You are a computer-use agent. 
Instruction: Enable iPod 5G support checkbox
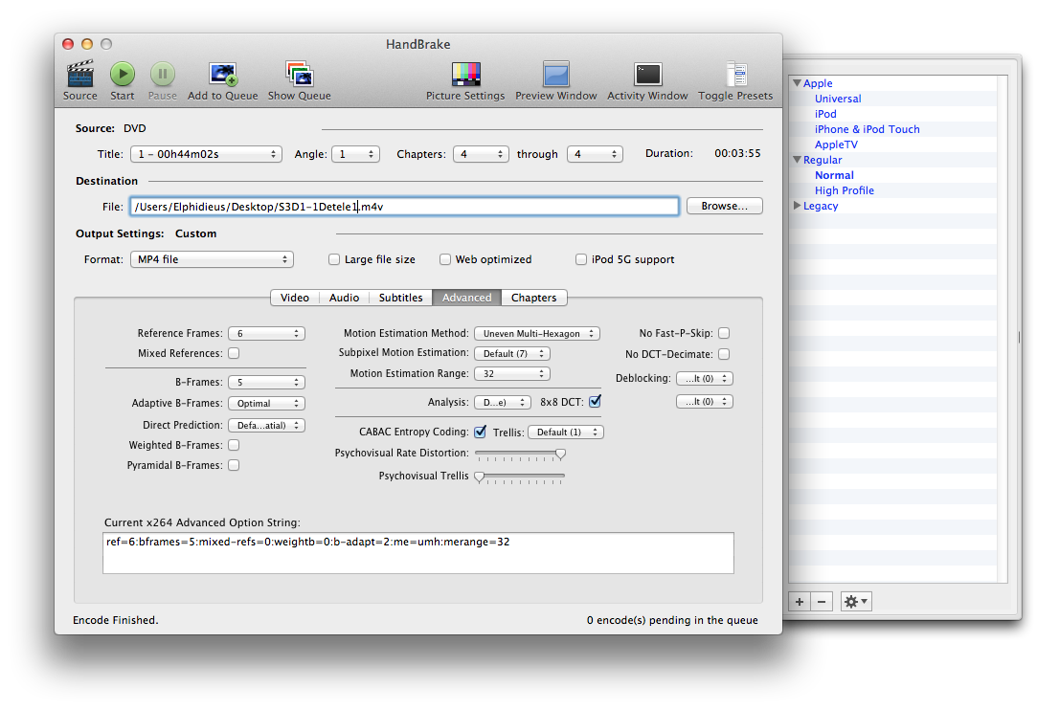pyautogui.click(x=581, y=260)
